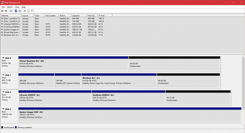Select the (Disk 1 partition 2) volume row
245x133 pixels.
[x=56, y=22]
